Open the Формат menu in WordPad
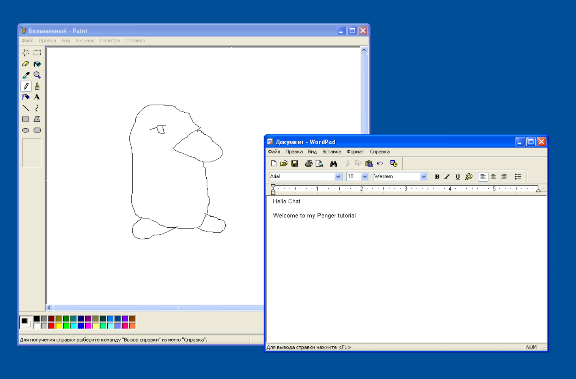 pyautogui.click(x=355, y=152)
